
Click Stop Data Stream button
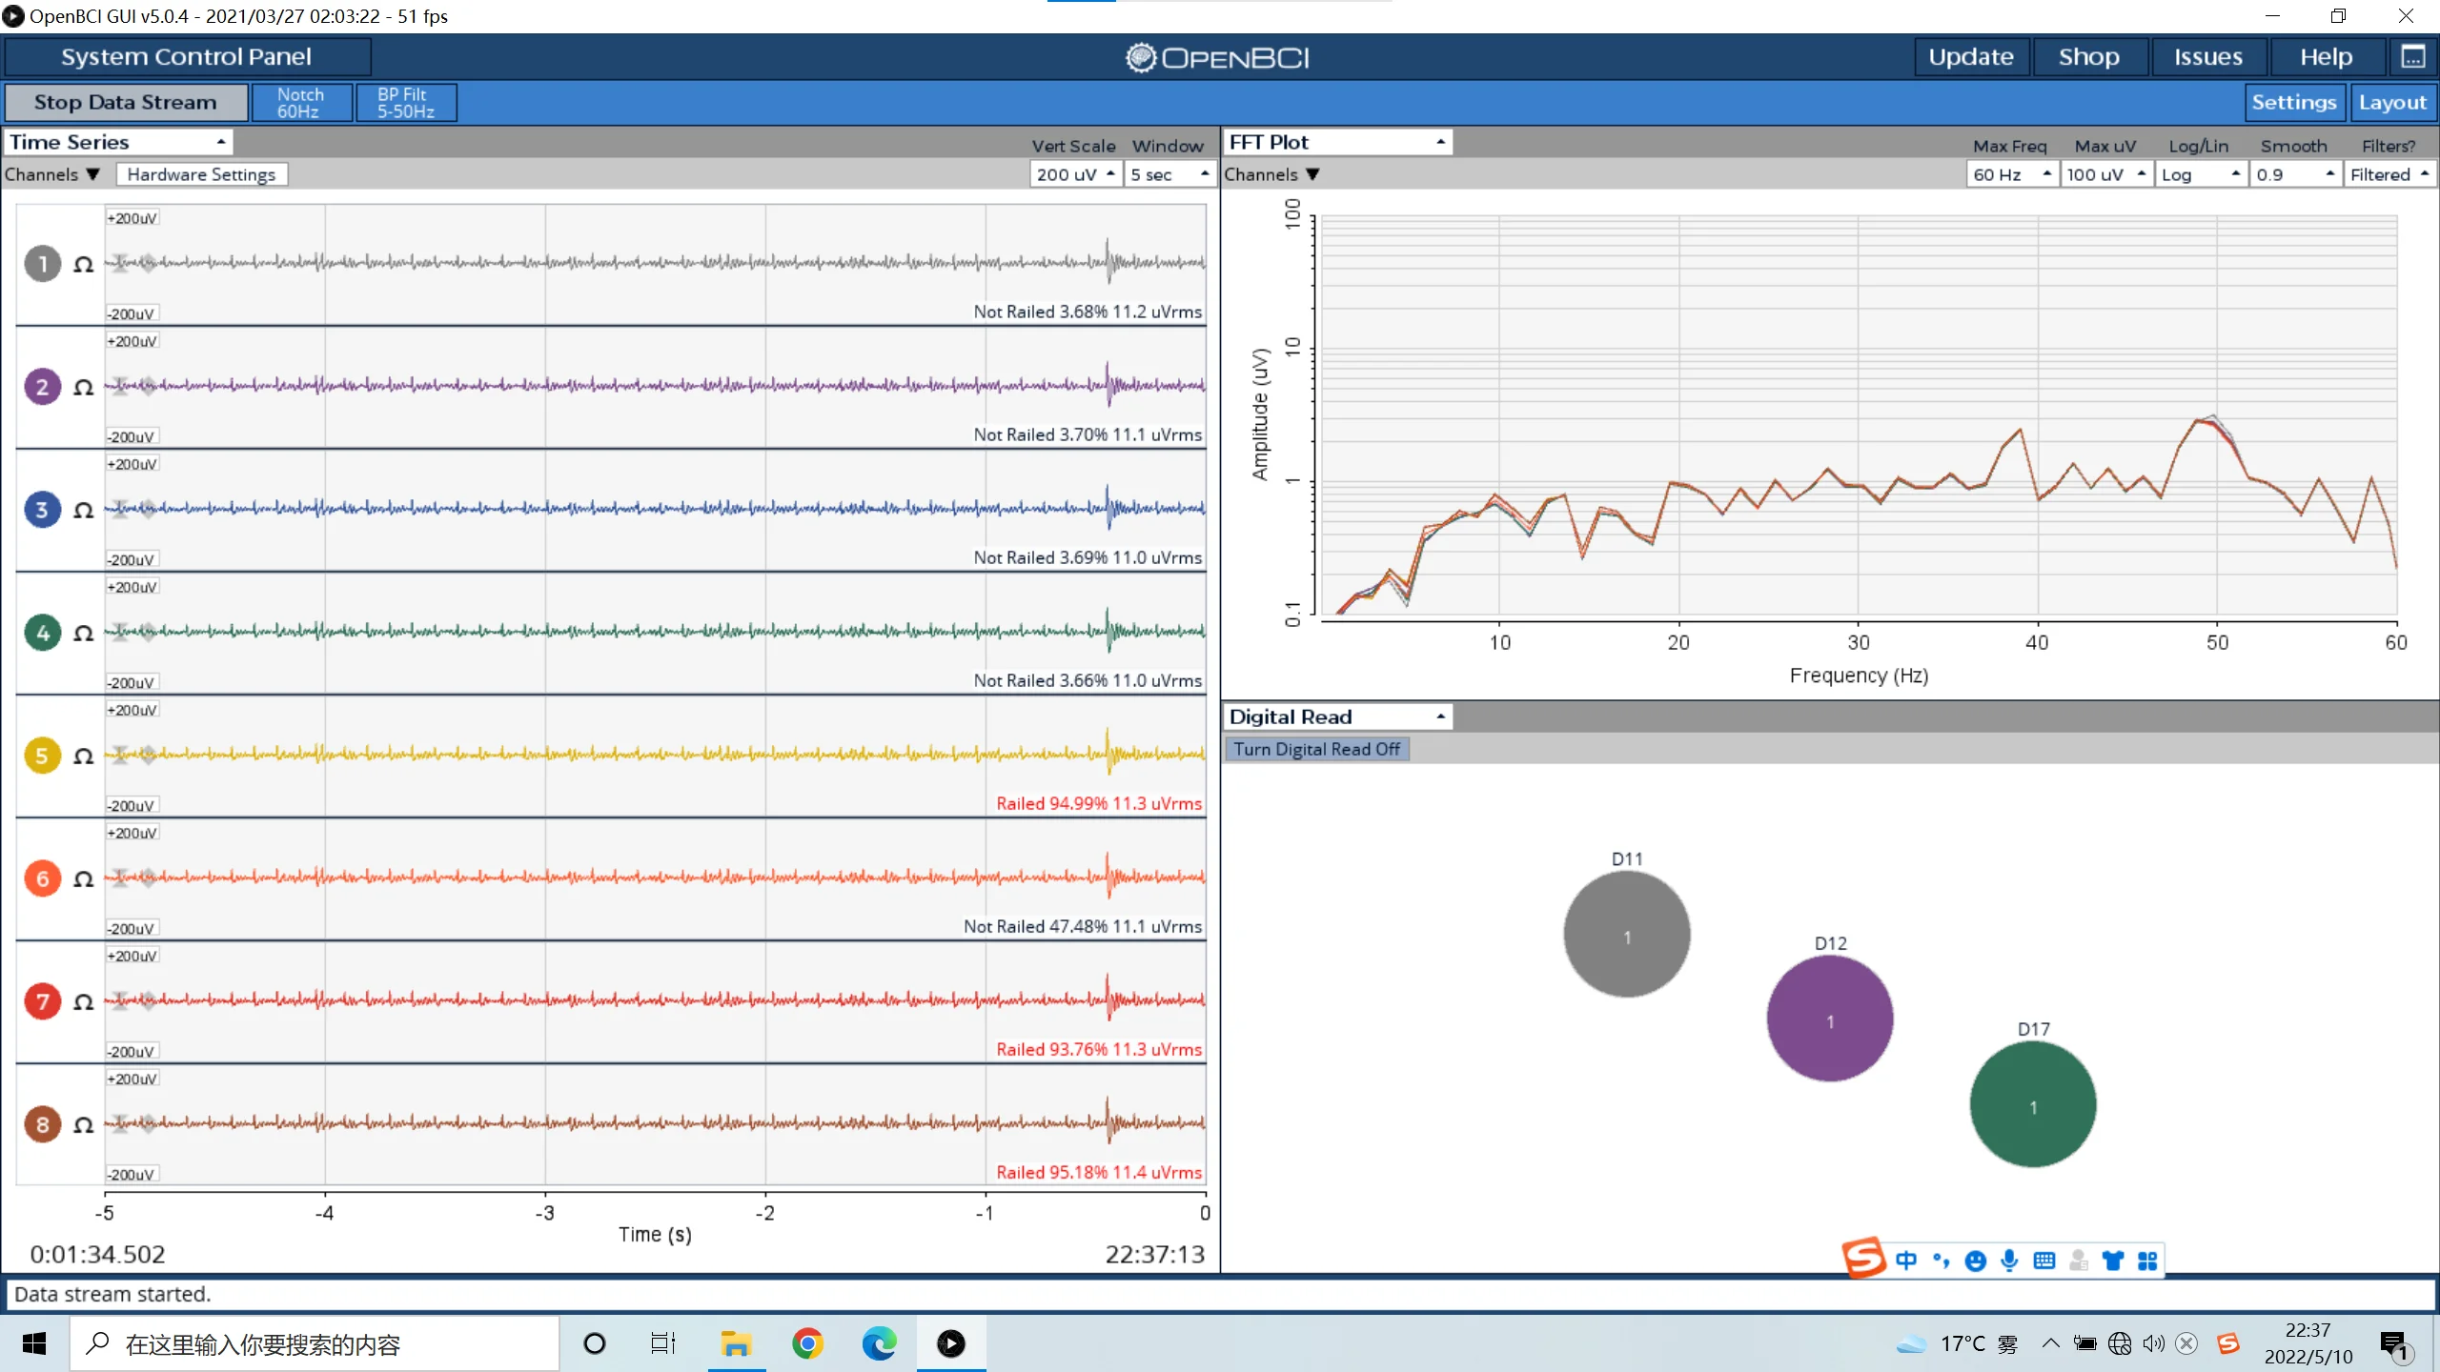pos(126,103)
